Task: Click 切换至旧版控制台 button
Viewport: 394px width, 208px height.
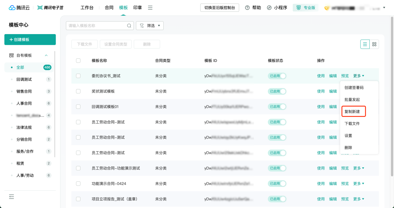Action: point(220,8)
